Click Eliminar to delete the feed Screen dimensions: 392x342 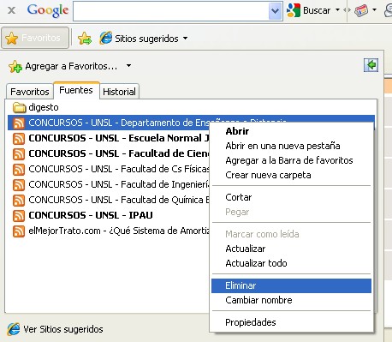(x=291, y=285)
